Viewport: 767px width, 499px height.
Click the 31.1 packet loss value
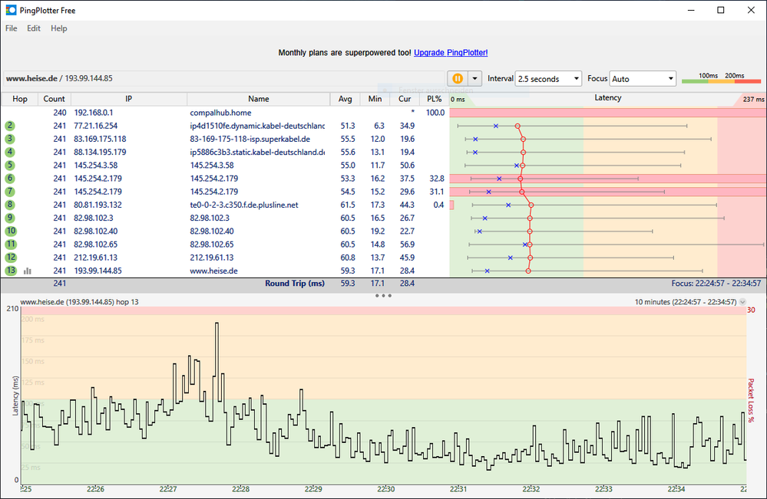coord(437,192)
